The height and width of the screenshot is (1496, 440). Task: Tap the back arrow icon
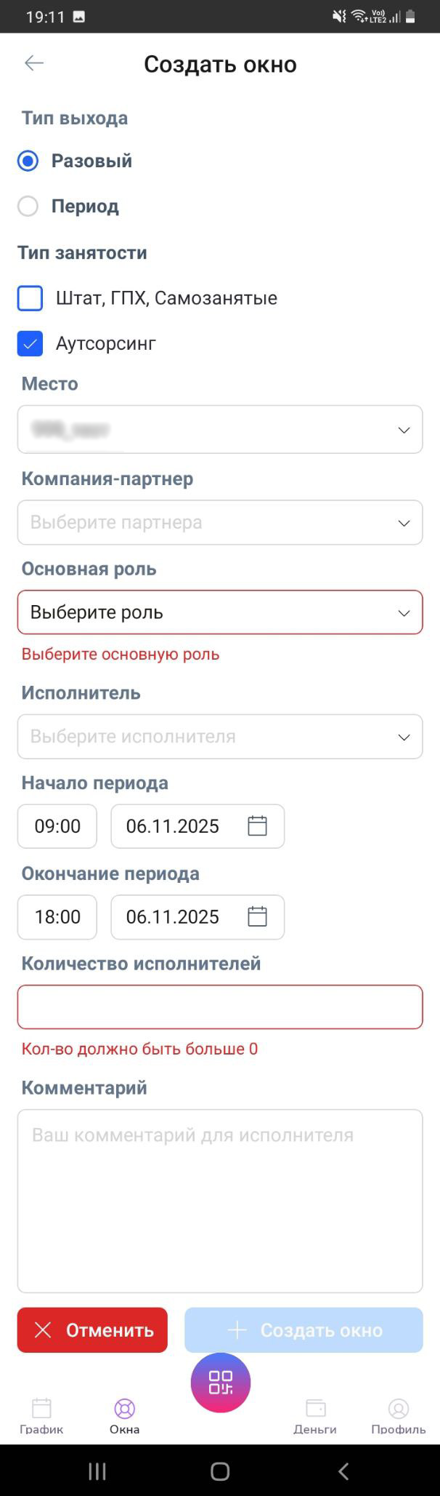[x=34, y=63]
